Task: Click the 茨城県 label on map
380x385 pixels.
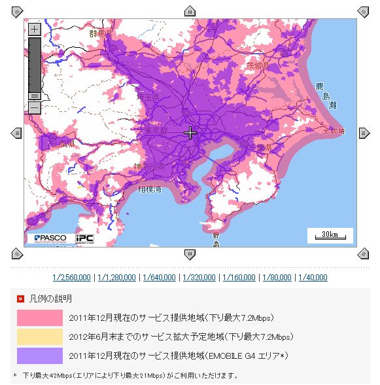Action: click(x=257, y=65)
